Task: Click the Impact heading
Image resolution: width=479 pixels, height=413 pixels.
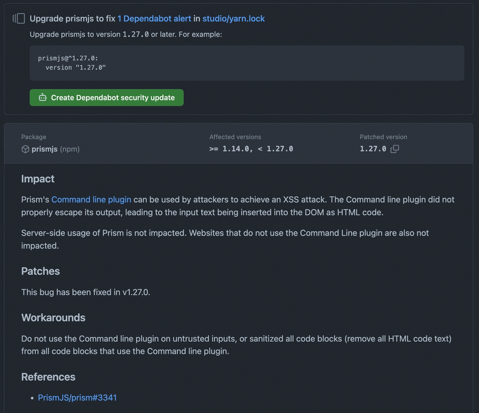Action: pos(38,179)
